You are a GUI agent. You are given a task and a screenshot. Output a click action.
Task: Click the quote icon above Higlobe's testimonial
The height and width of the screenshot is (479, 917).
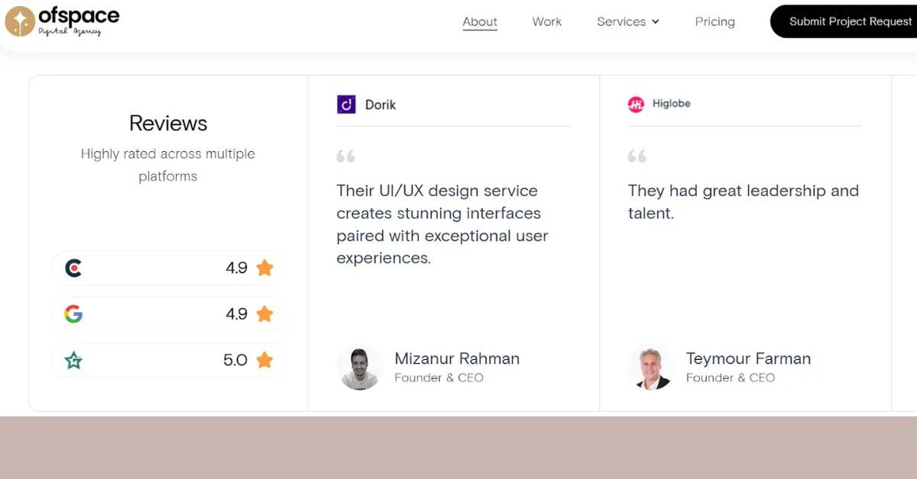point(637,156)
